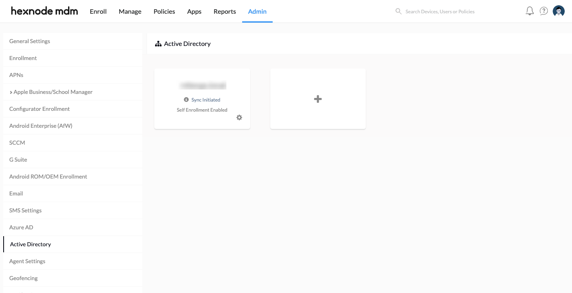Select Active Directory in sidebar
572x293 pixels.
[x=73, y=244]
